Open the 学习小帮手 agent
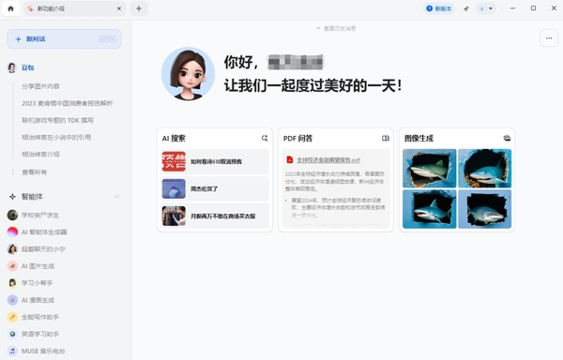 pyautogui.click(x=37, y=283)
